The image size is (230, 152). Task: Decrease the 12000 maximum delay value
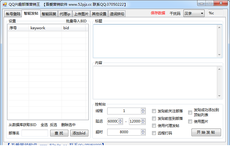pos(143,123)
